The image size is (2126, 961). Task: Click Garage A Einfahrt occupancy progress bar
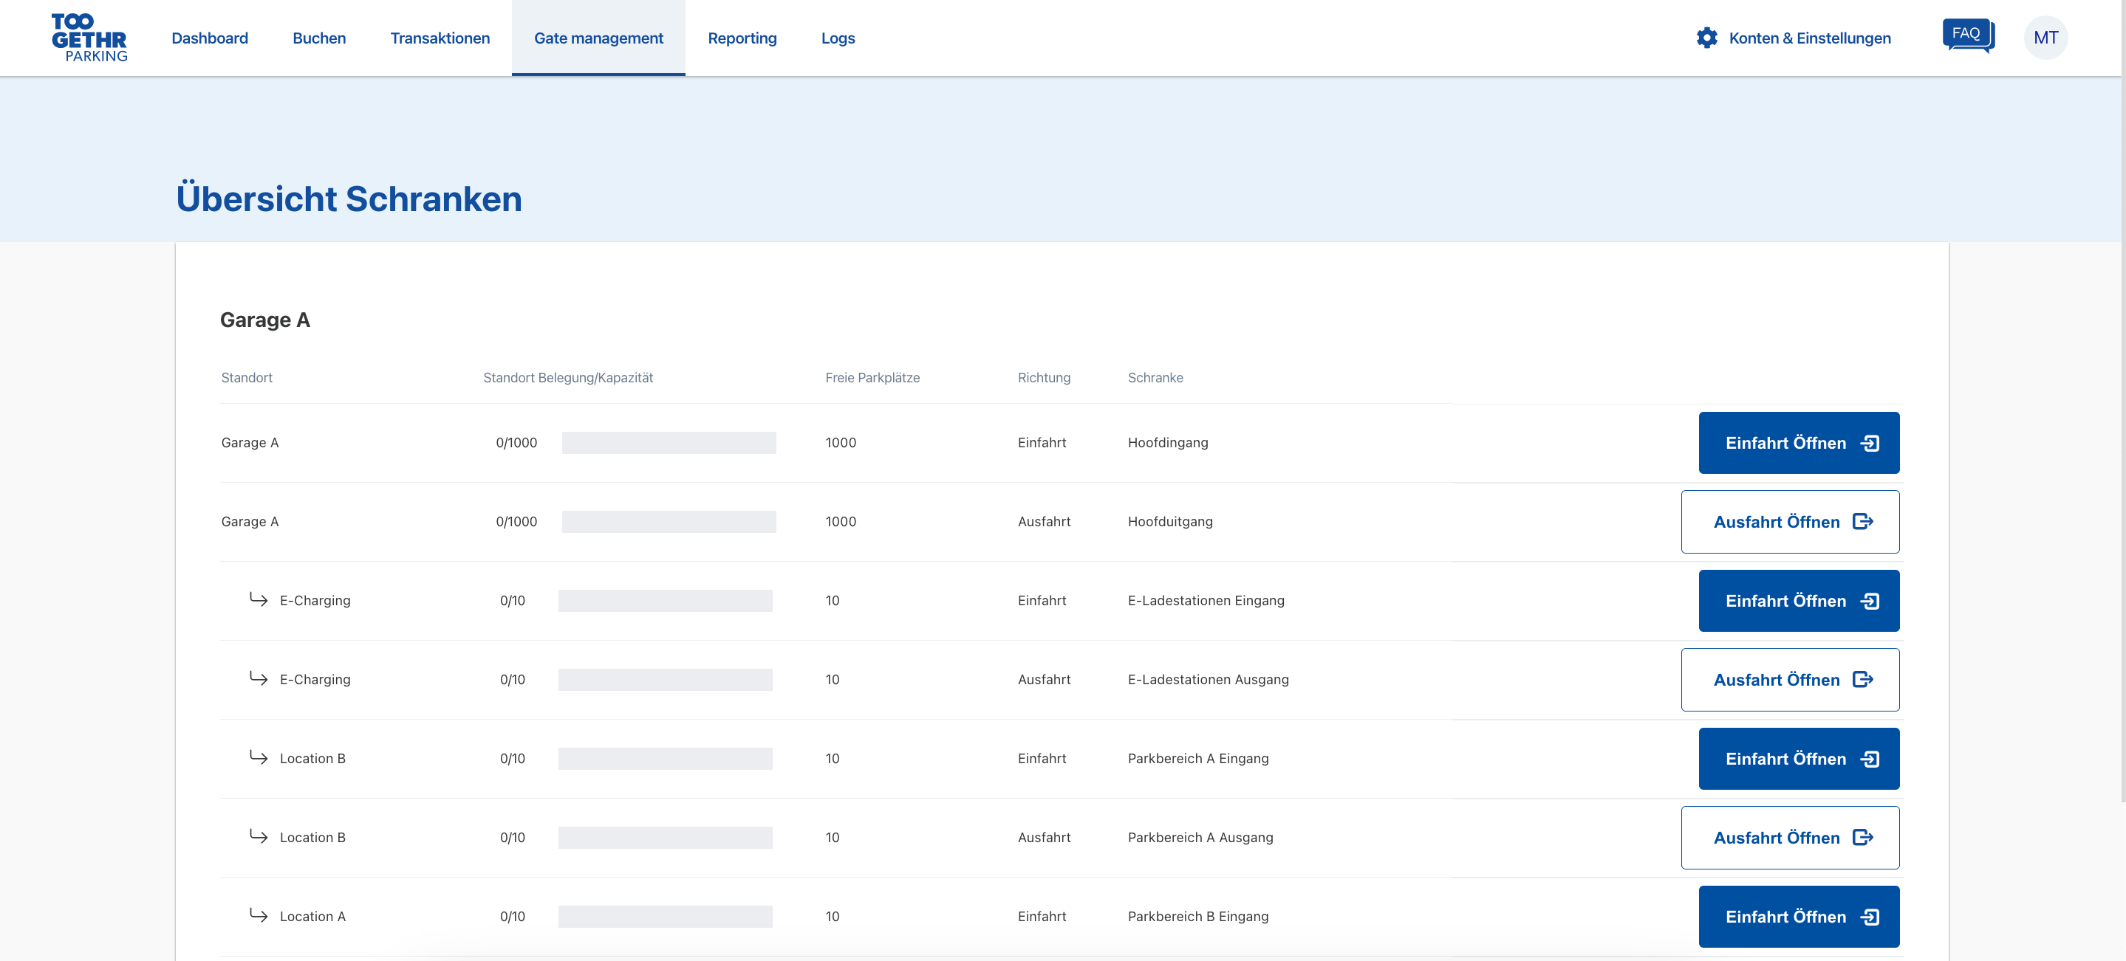(669, 443)
